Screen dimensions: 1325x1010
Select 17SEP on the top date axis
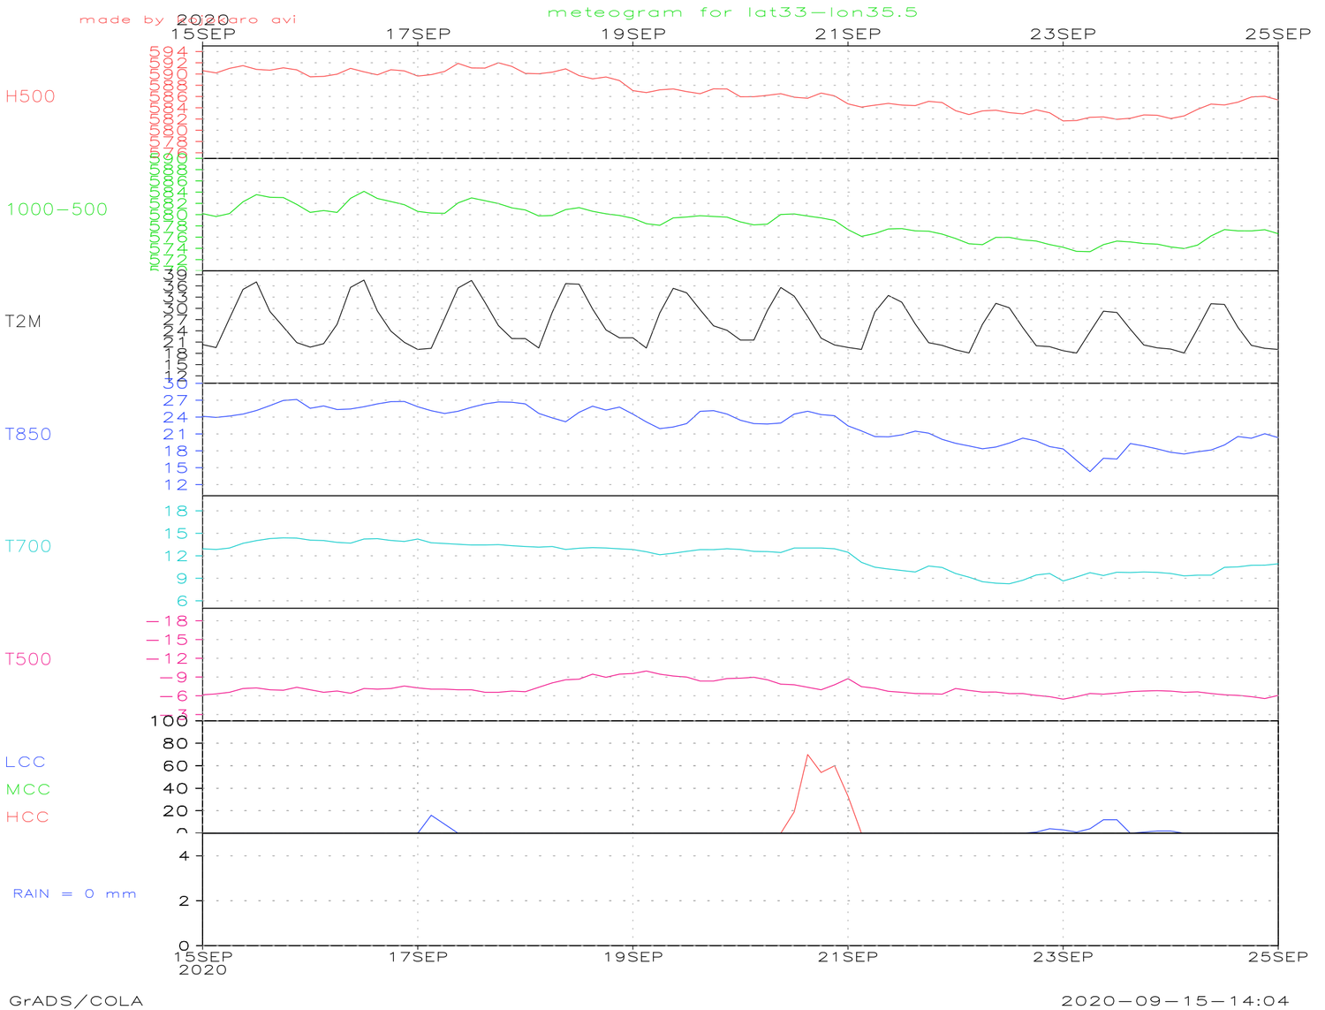coord(418,34)
